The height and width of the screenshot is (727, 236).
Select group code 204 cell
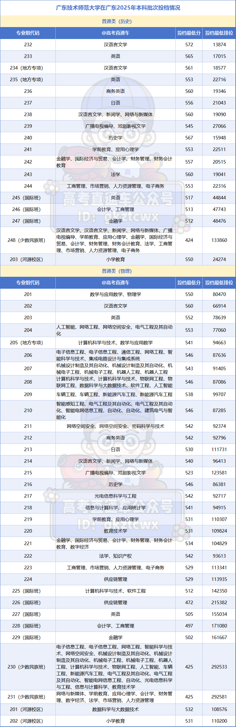[x=28, y=330]
